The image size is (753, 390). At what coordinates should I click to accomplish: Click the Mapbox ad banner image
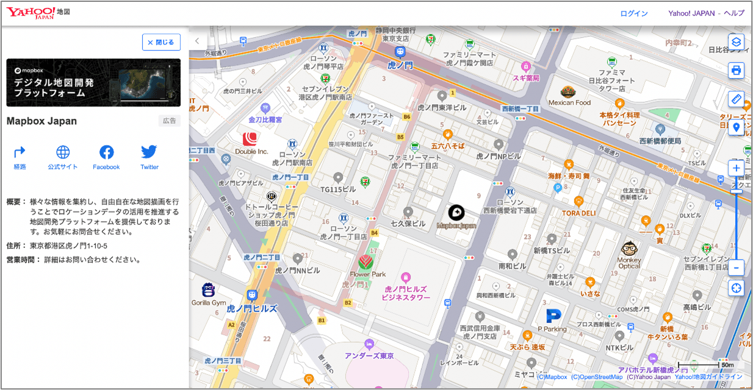93,82
